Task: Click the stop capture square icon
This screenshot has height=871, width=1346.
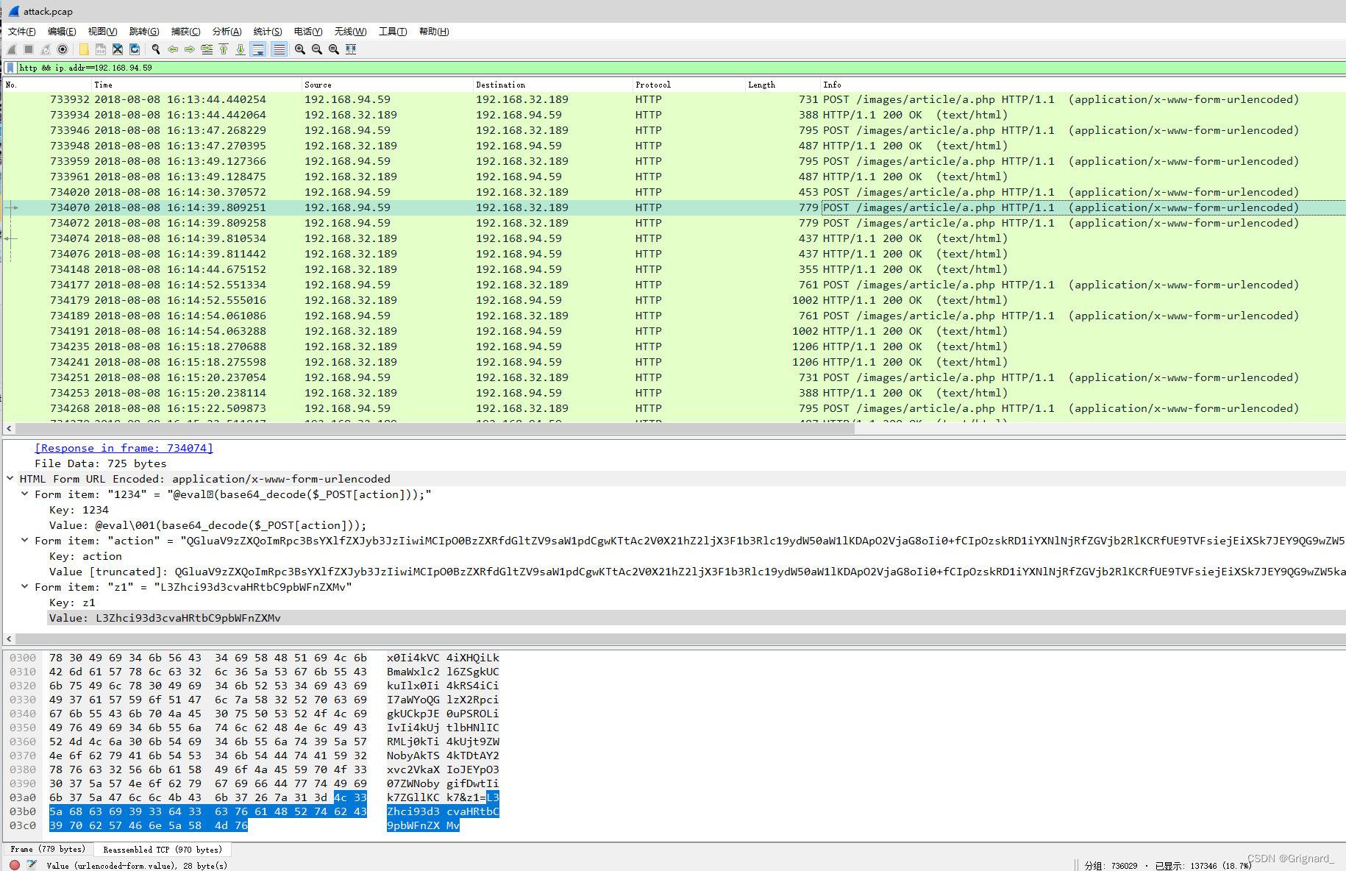Action: [x=29, y=49]
